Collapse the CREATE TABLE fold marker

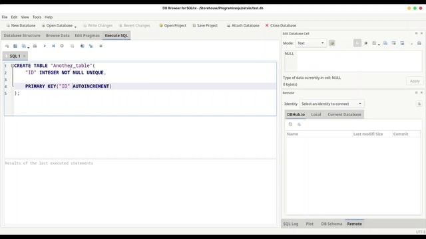tap(12, 66)
